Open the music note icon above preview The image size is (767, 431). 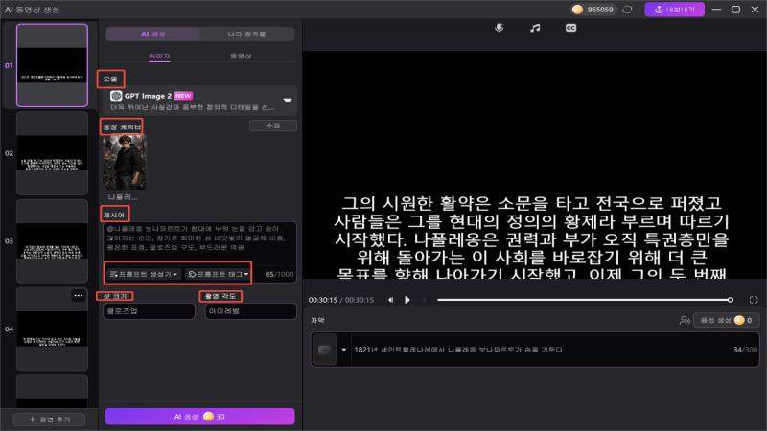(535, 28)
